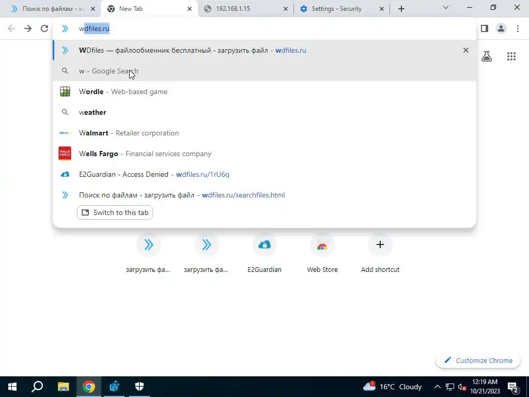Open Windows taskbar search
The width and height of the screenshot is (529, 397).
point(37,387)
